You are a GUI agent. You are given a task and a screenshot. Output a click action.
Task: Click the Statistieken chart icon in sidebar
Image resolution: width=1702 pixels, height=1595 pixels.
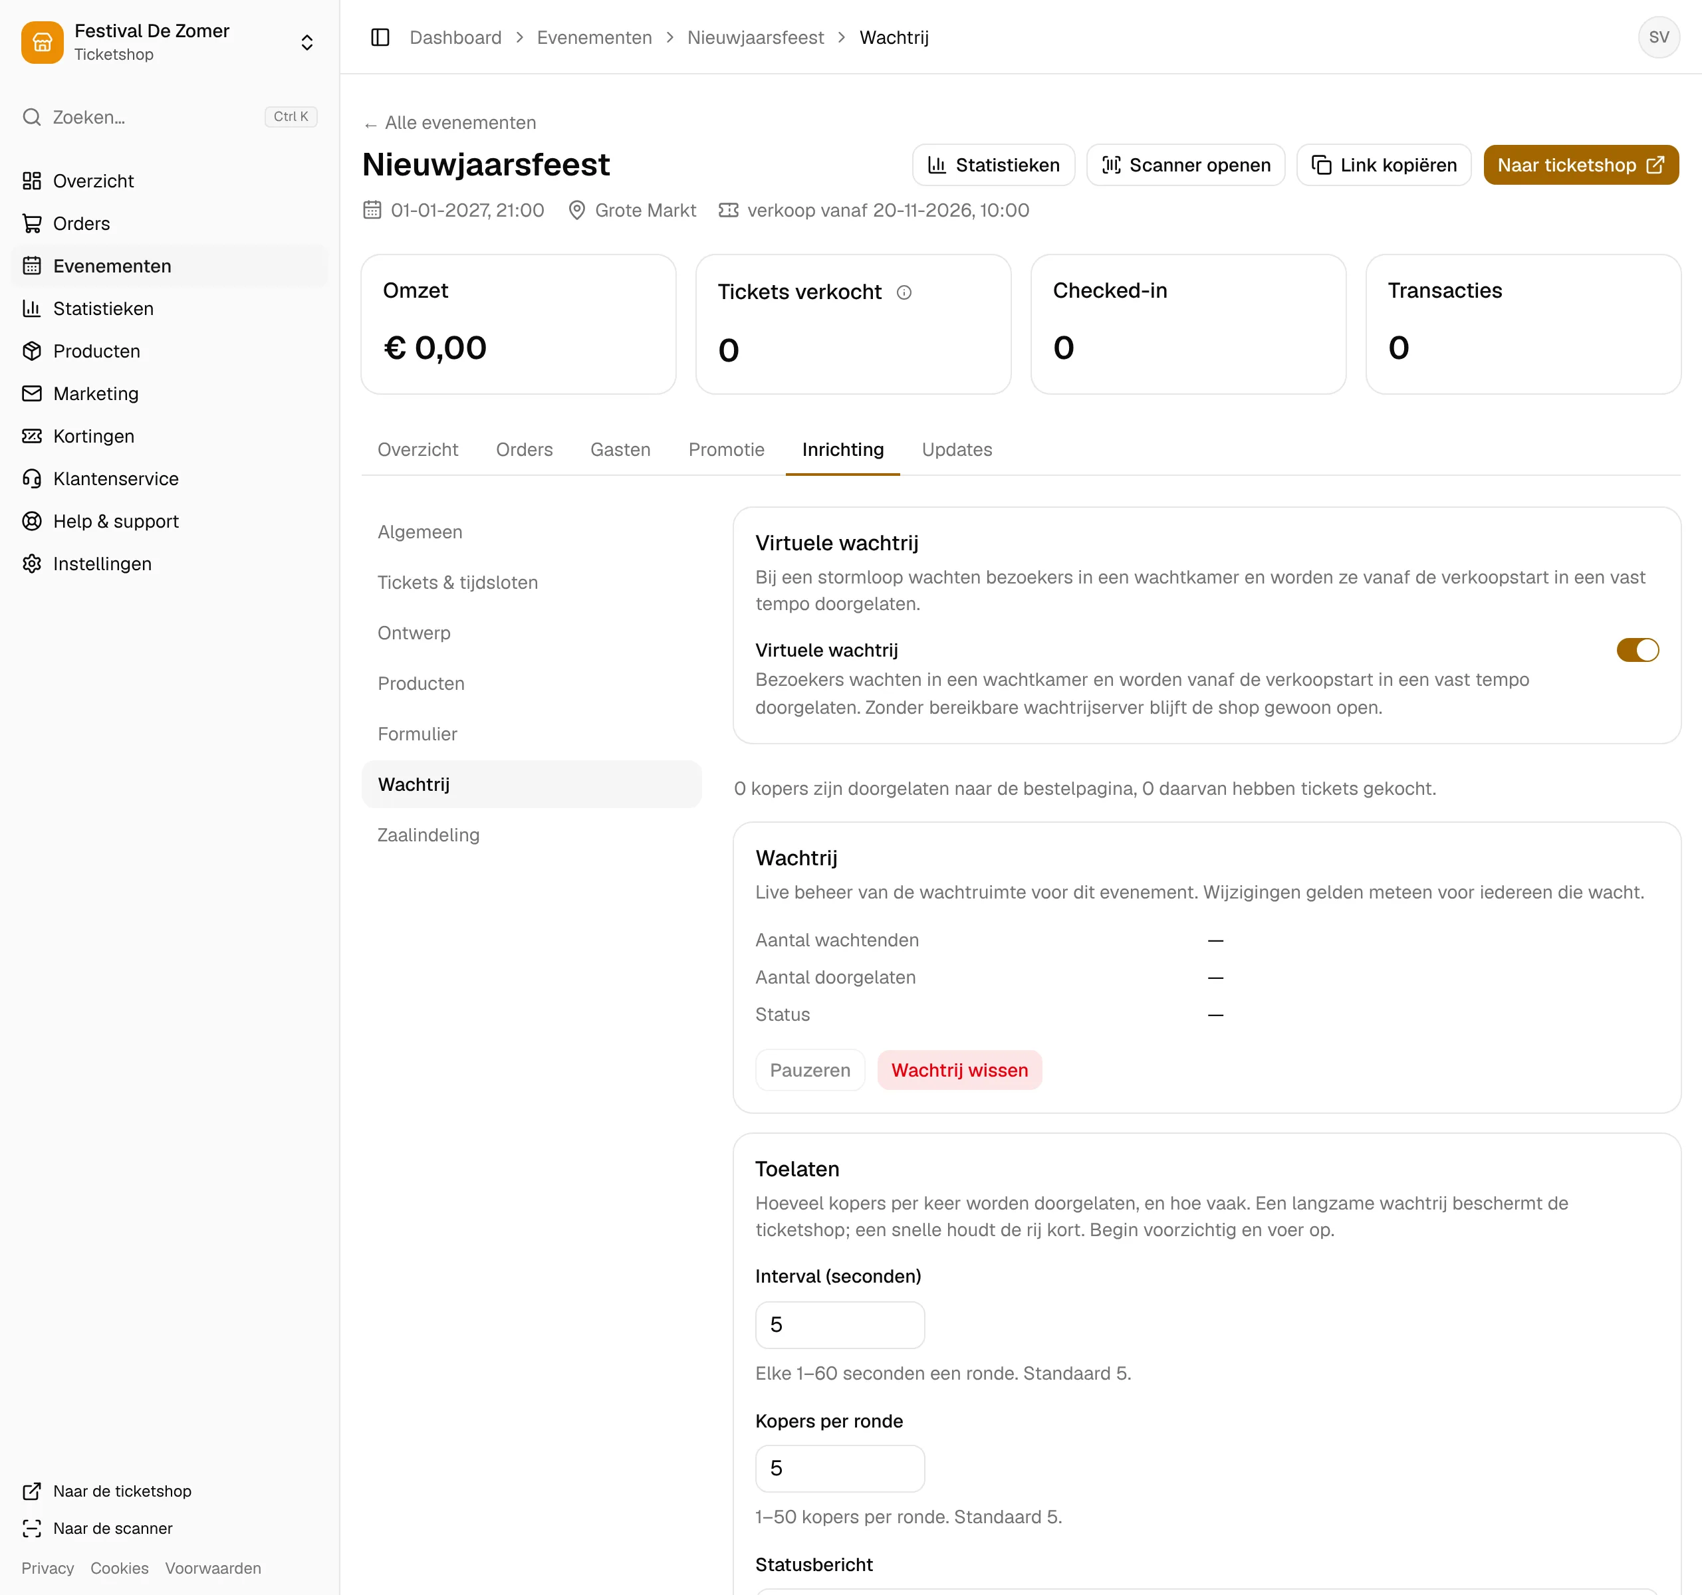click(32, 308)
